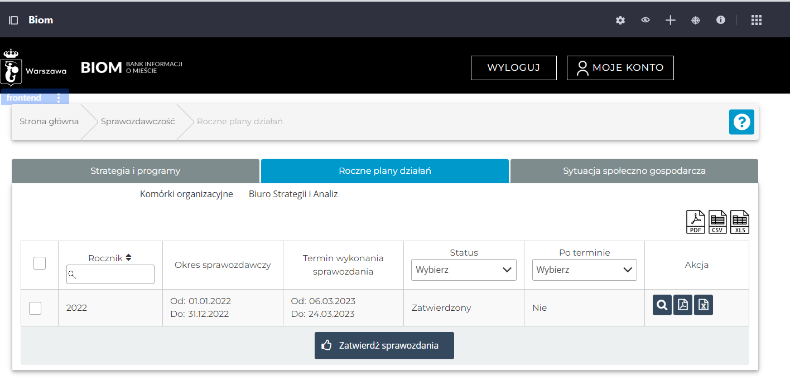The image size is (790, 391).
Task: Download 2022 report as Excel in Akcja column
Action: click(x=704, y=305)
